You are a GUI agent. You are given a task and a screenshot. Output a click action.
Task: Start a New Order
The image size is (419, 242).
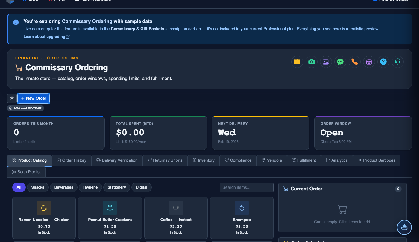34,98
